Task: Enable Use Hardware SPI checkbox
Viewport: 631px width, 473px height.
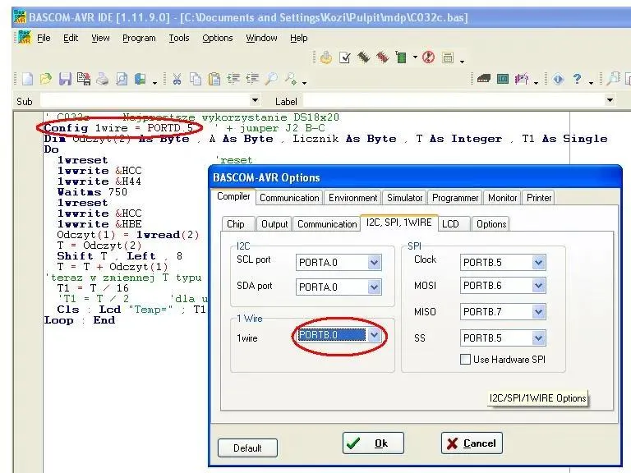Action: (466, 359)
